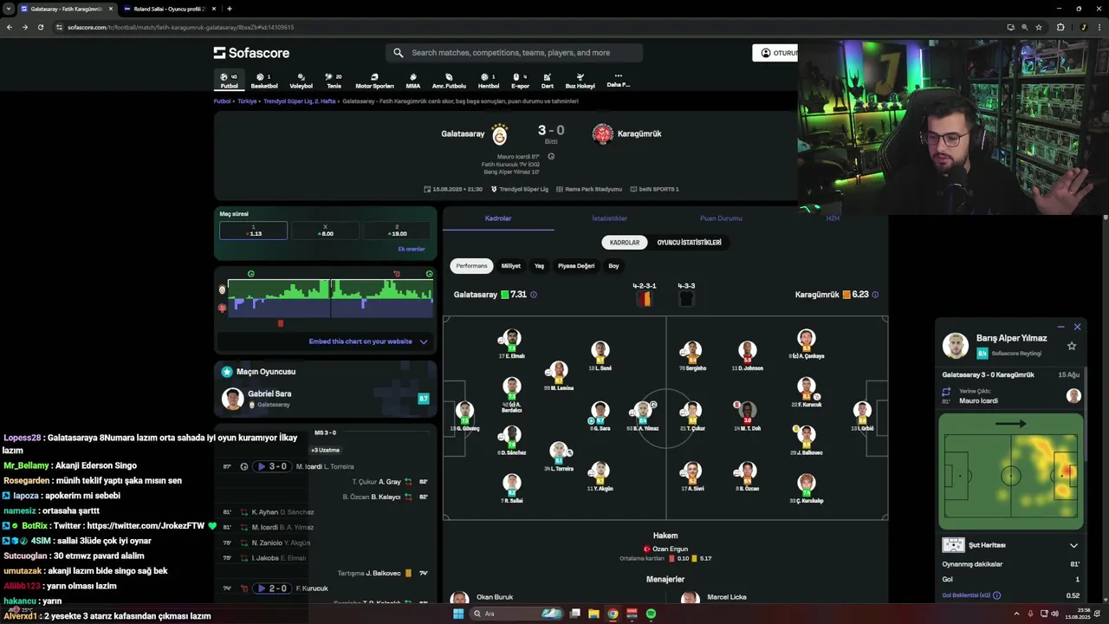The image size is (1109, 624).
Task: Open the Daha F... more sports menu
Action: tap(618, 81)
